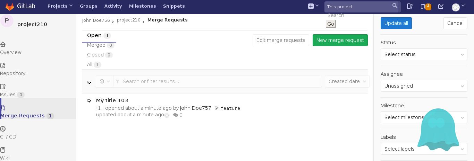474x161 pixels.
Task: Open the Created date sort dropdown
Action: [x=347, y=81]
